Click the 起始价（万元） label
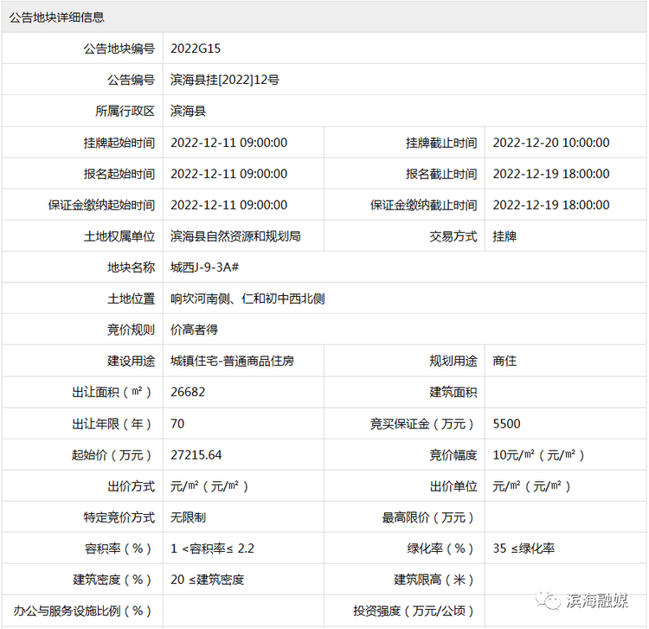This screenshot has width=649, height=629. point(112,455)
